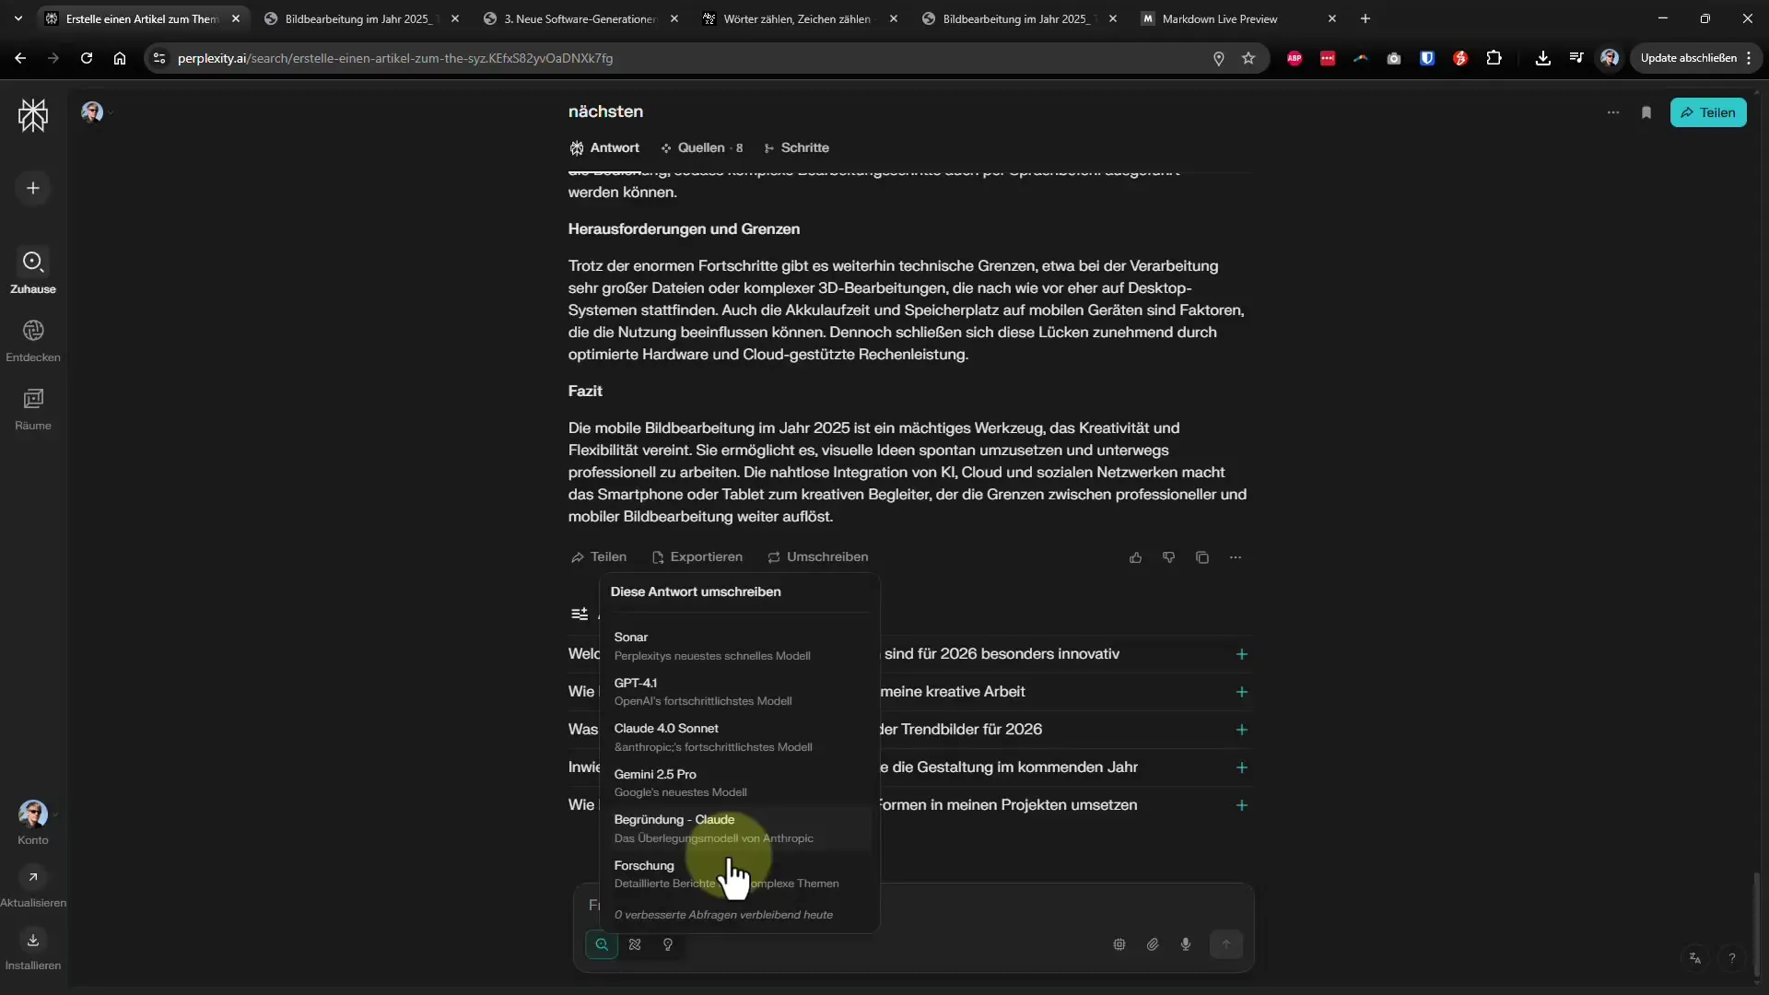Choose Gemini 2.5 Pro for rewrite
Image resolution: width=1769 pixels, height=995 pixels.
(737, 783)
